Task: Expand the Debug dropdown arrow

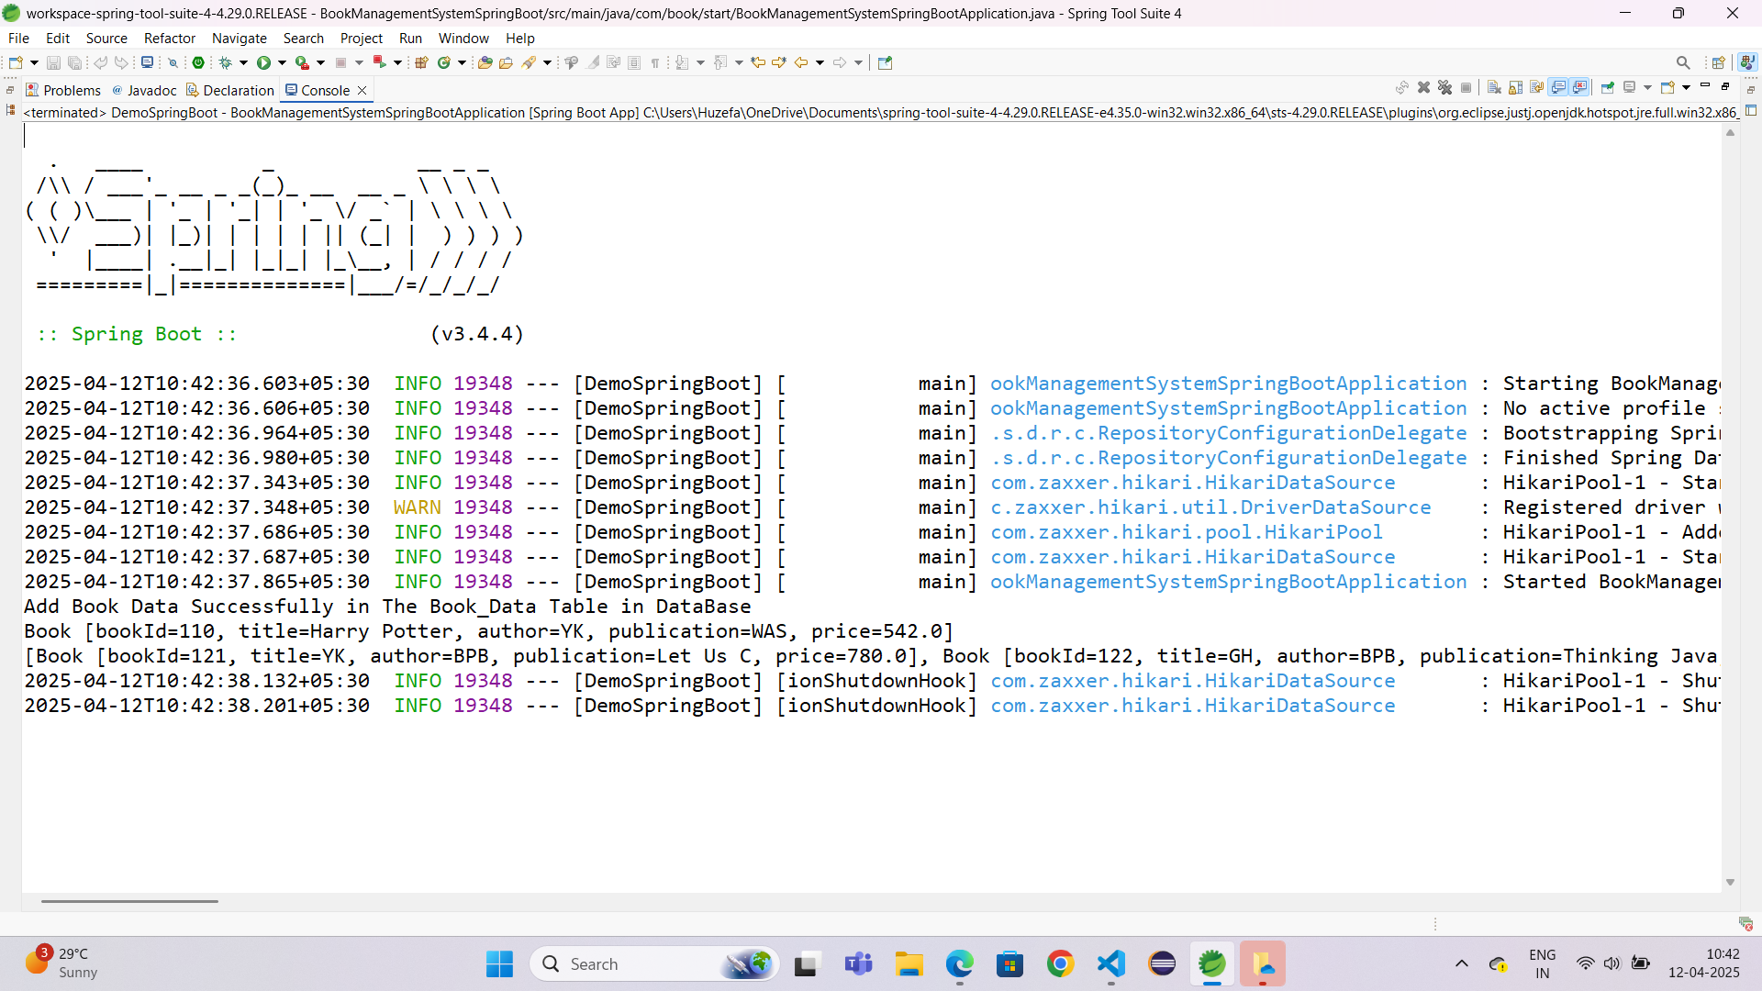Action: [243, 62]
